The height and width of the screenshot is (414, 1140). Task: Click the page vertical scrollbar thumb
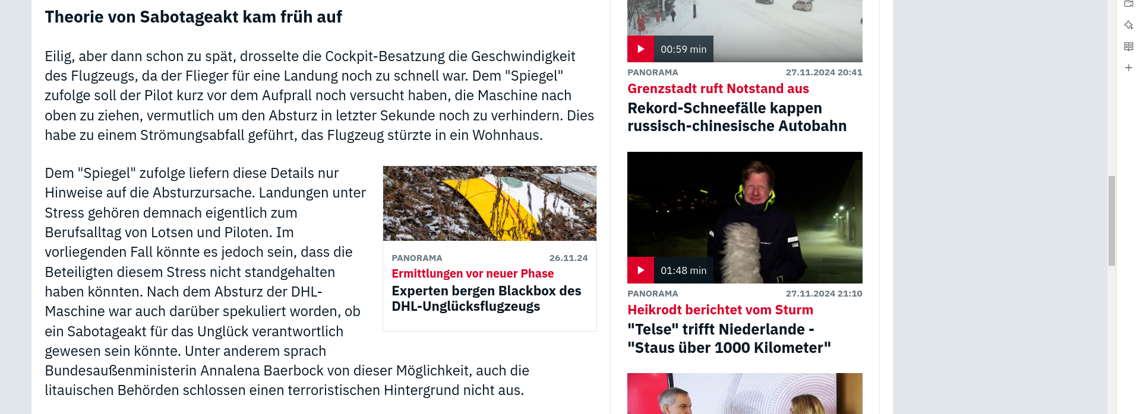[x=1111, y=221]
